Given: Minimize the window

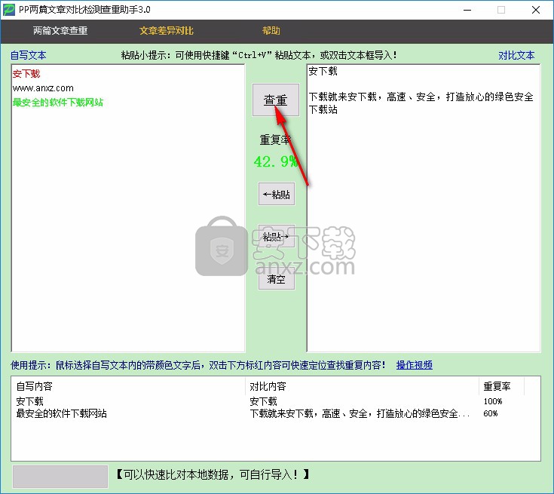Looking at the screenshot, I should click(x=467, y=10).
